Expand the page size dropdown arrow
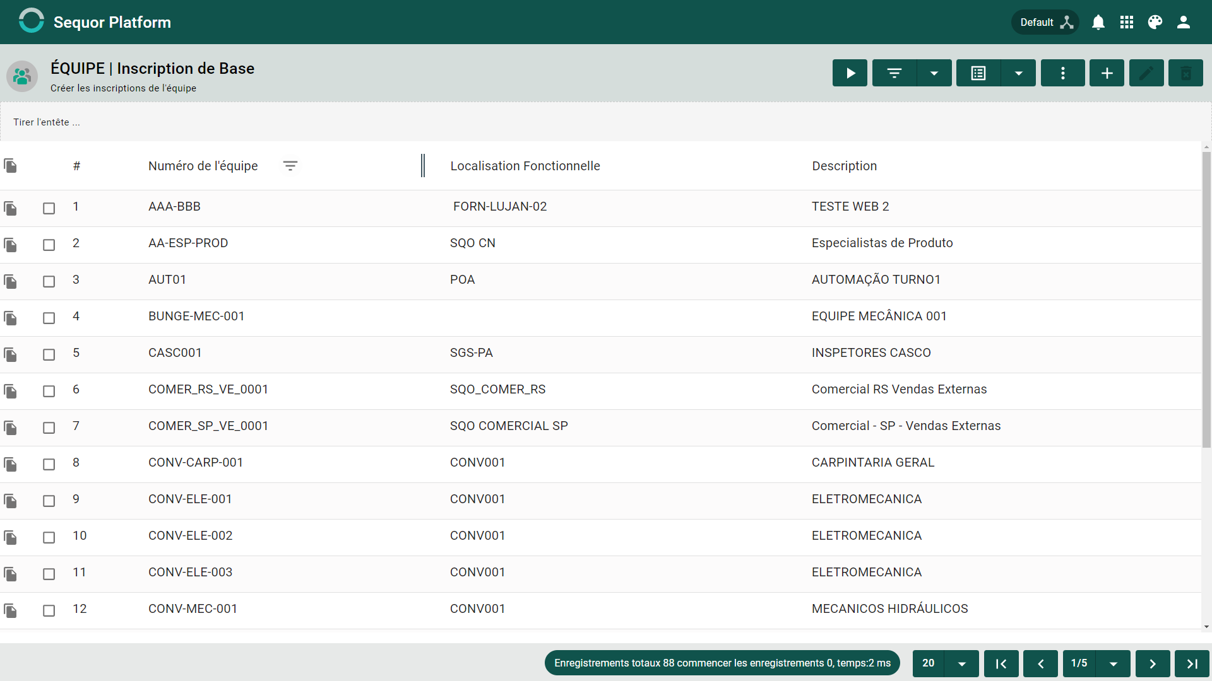This screenshot has width=1212, height=681. [x=962, y=663]
